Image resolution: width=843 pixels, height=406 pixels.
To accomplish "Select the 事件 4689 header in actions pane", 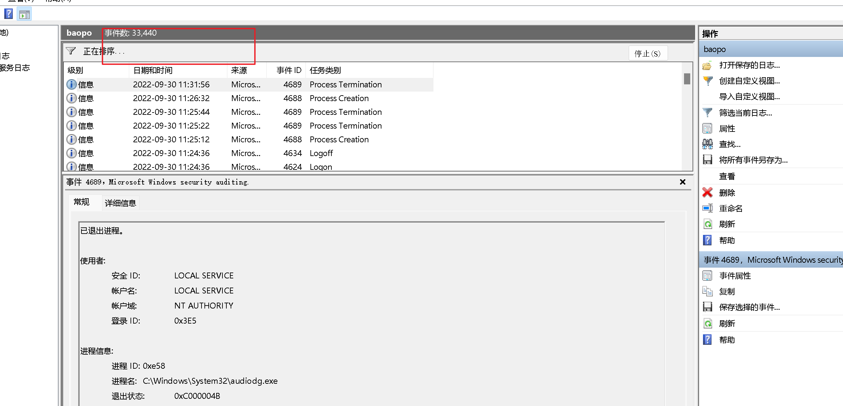I will [771, 260].
